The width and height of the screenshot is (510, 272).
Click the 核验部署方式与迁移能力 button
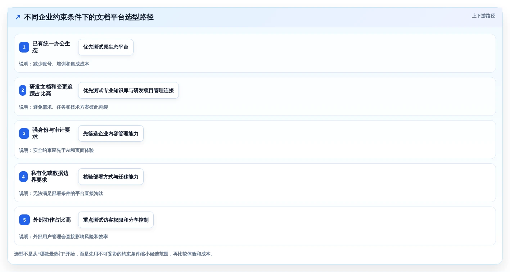coord(111,177)
